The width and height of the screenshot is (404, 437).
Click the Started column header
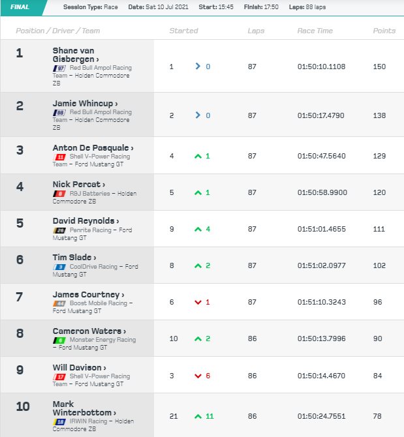(x=183, y=31)
